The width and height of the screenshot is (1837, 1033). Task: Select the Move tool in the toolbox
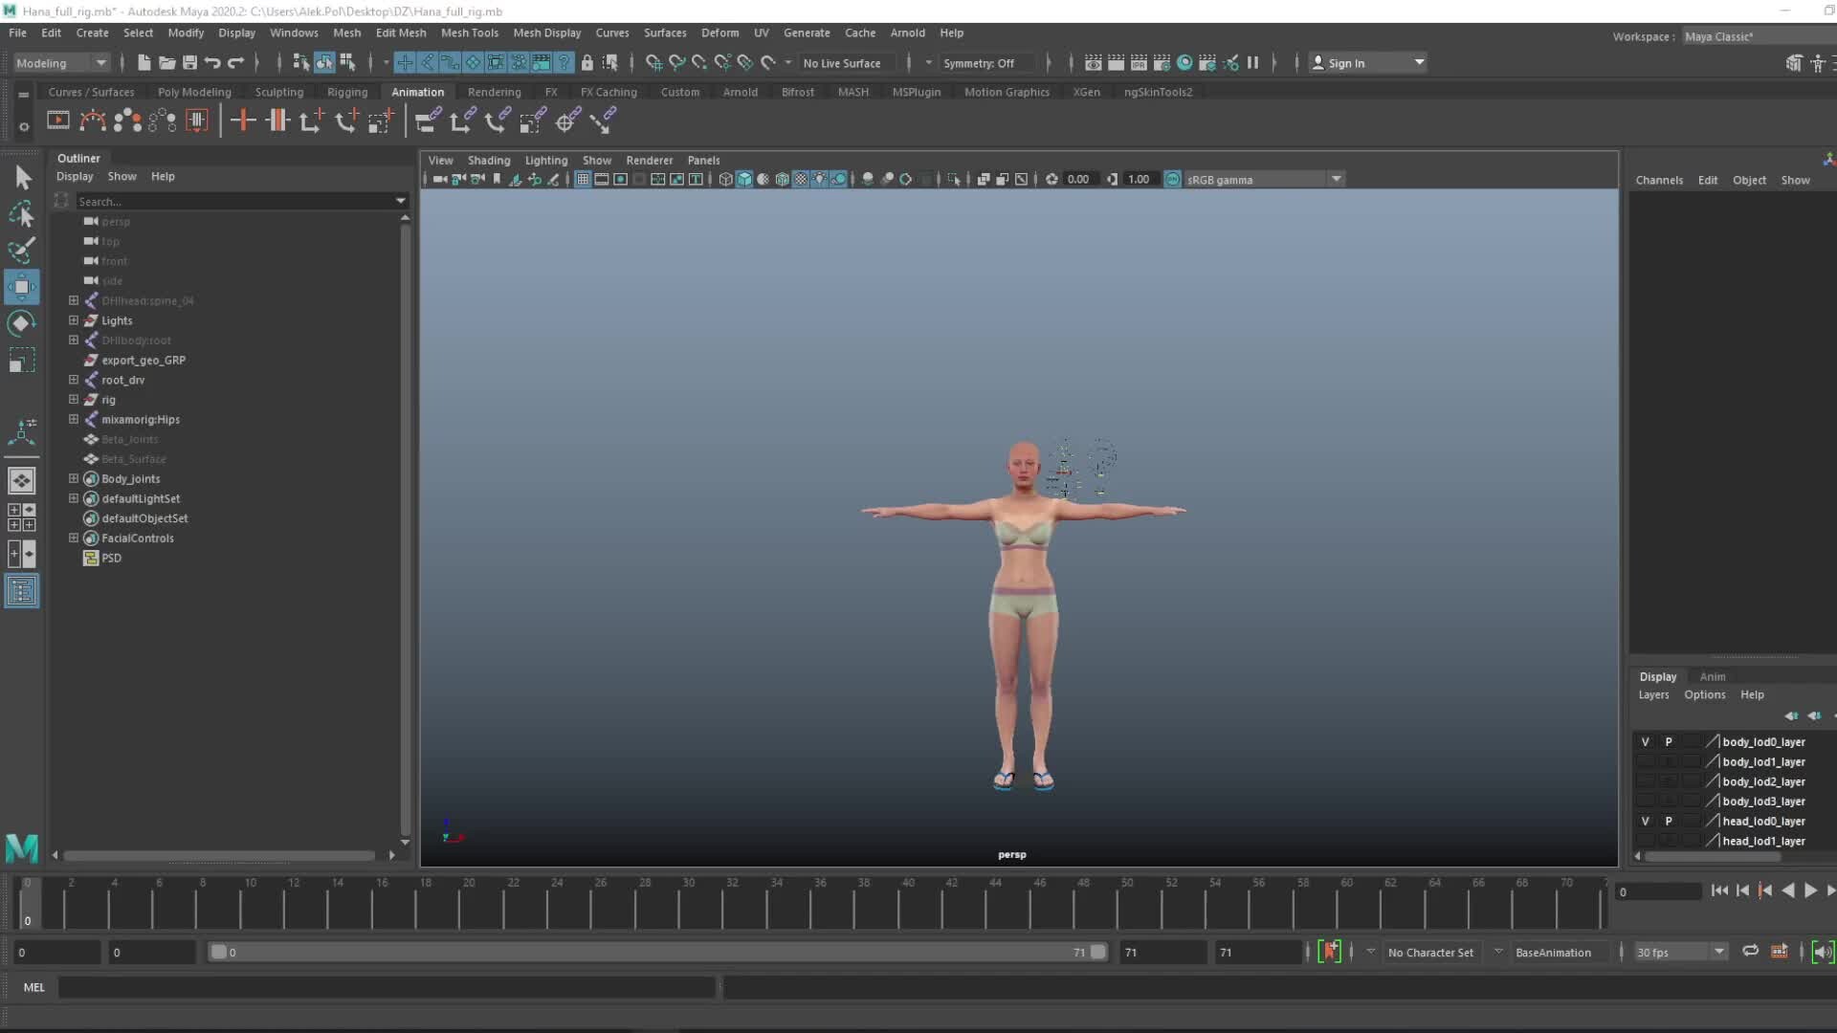point(21,287)
